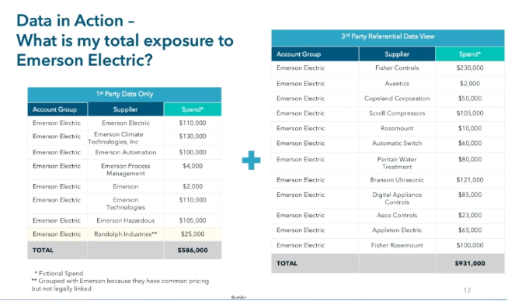The image size is (508, 301).
Task: Click the Supplier column header in right table
Action: [397, 54]
